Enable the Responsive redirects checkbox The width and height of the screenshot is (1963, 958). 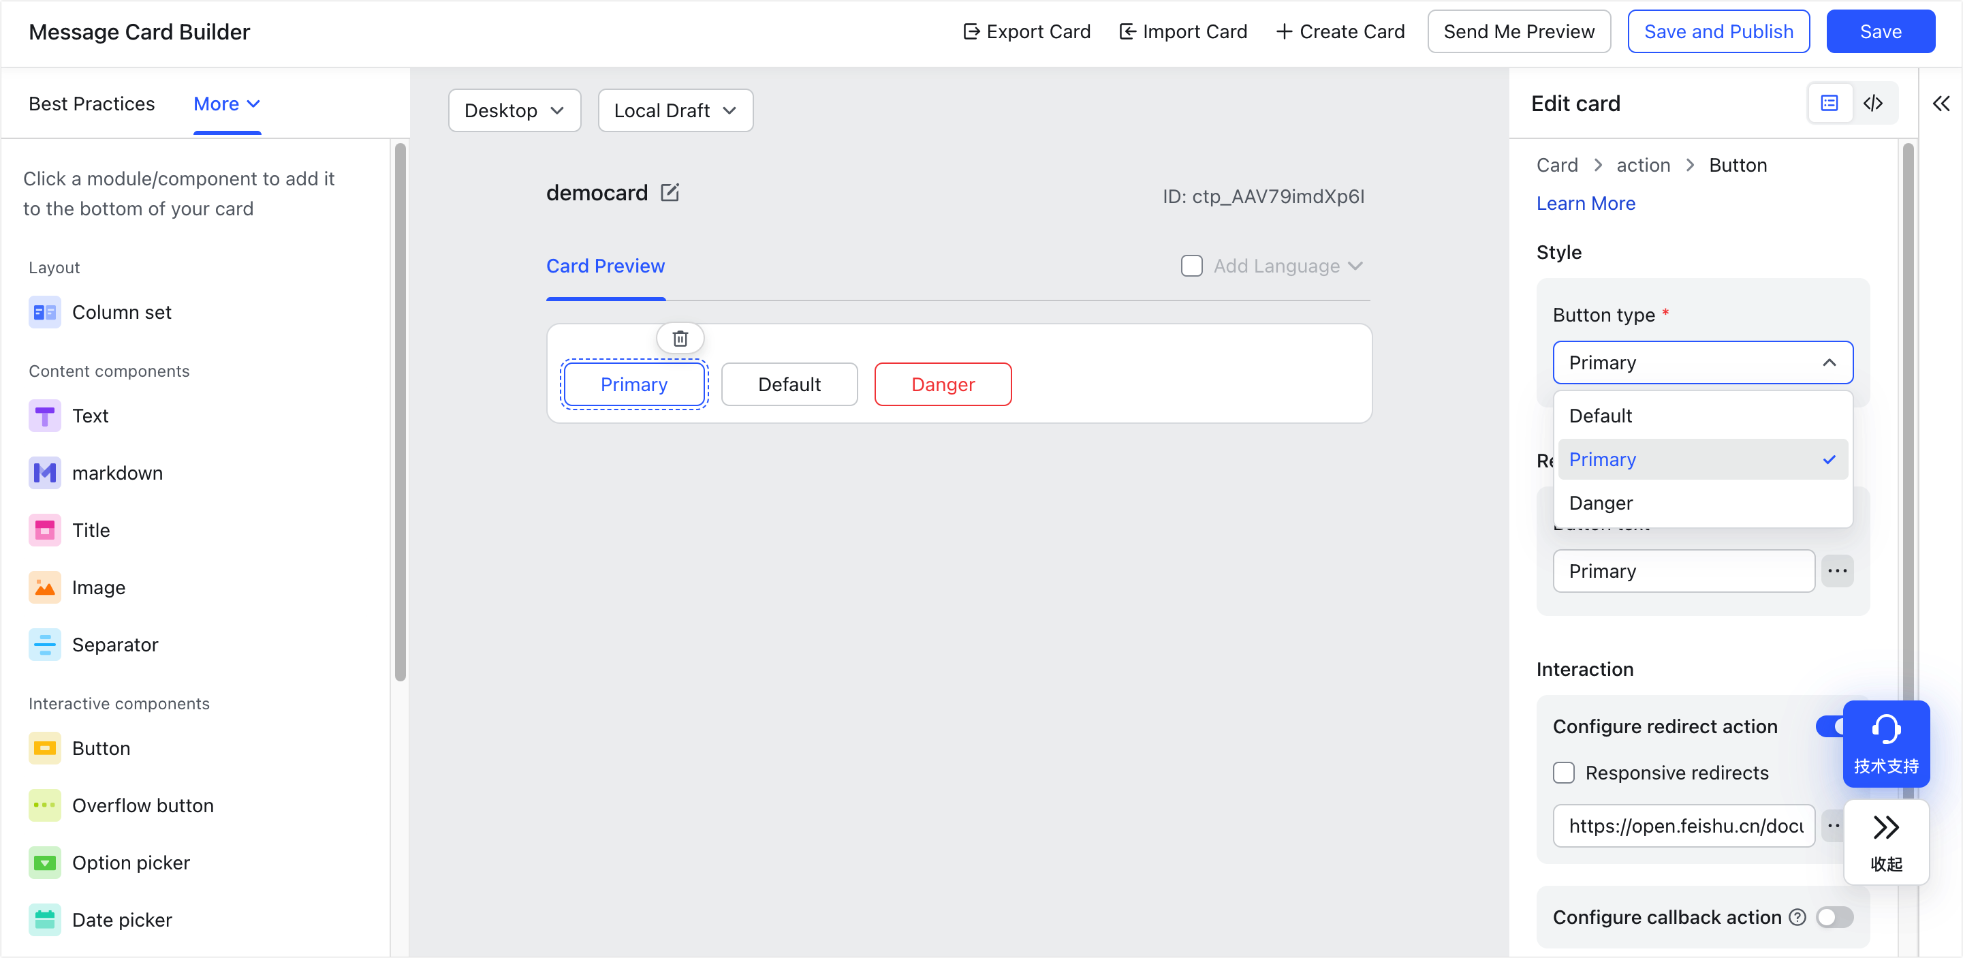click(x=1563, y=772)
